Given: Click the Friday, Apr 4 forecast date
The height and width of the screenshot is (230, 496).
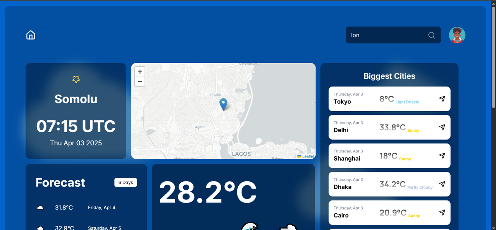Looking at the screenshot, I should pyautogui.click(x=102, y=208).
